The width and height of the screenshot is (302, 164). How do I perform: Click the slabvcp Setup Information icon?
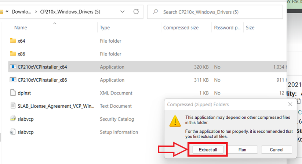click(13, 132)
